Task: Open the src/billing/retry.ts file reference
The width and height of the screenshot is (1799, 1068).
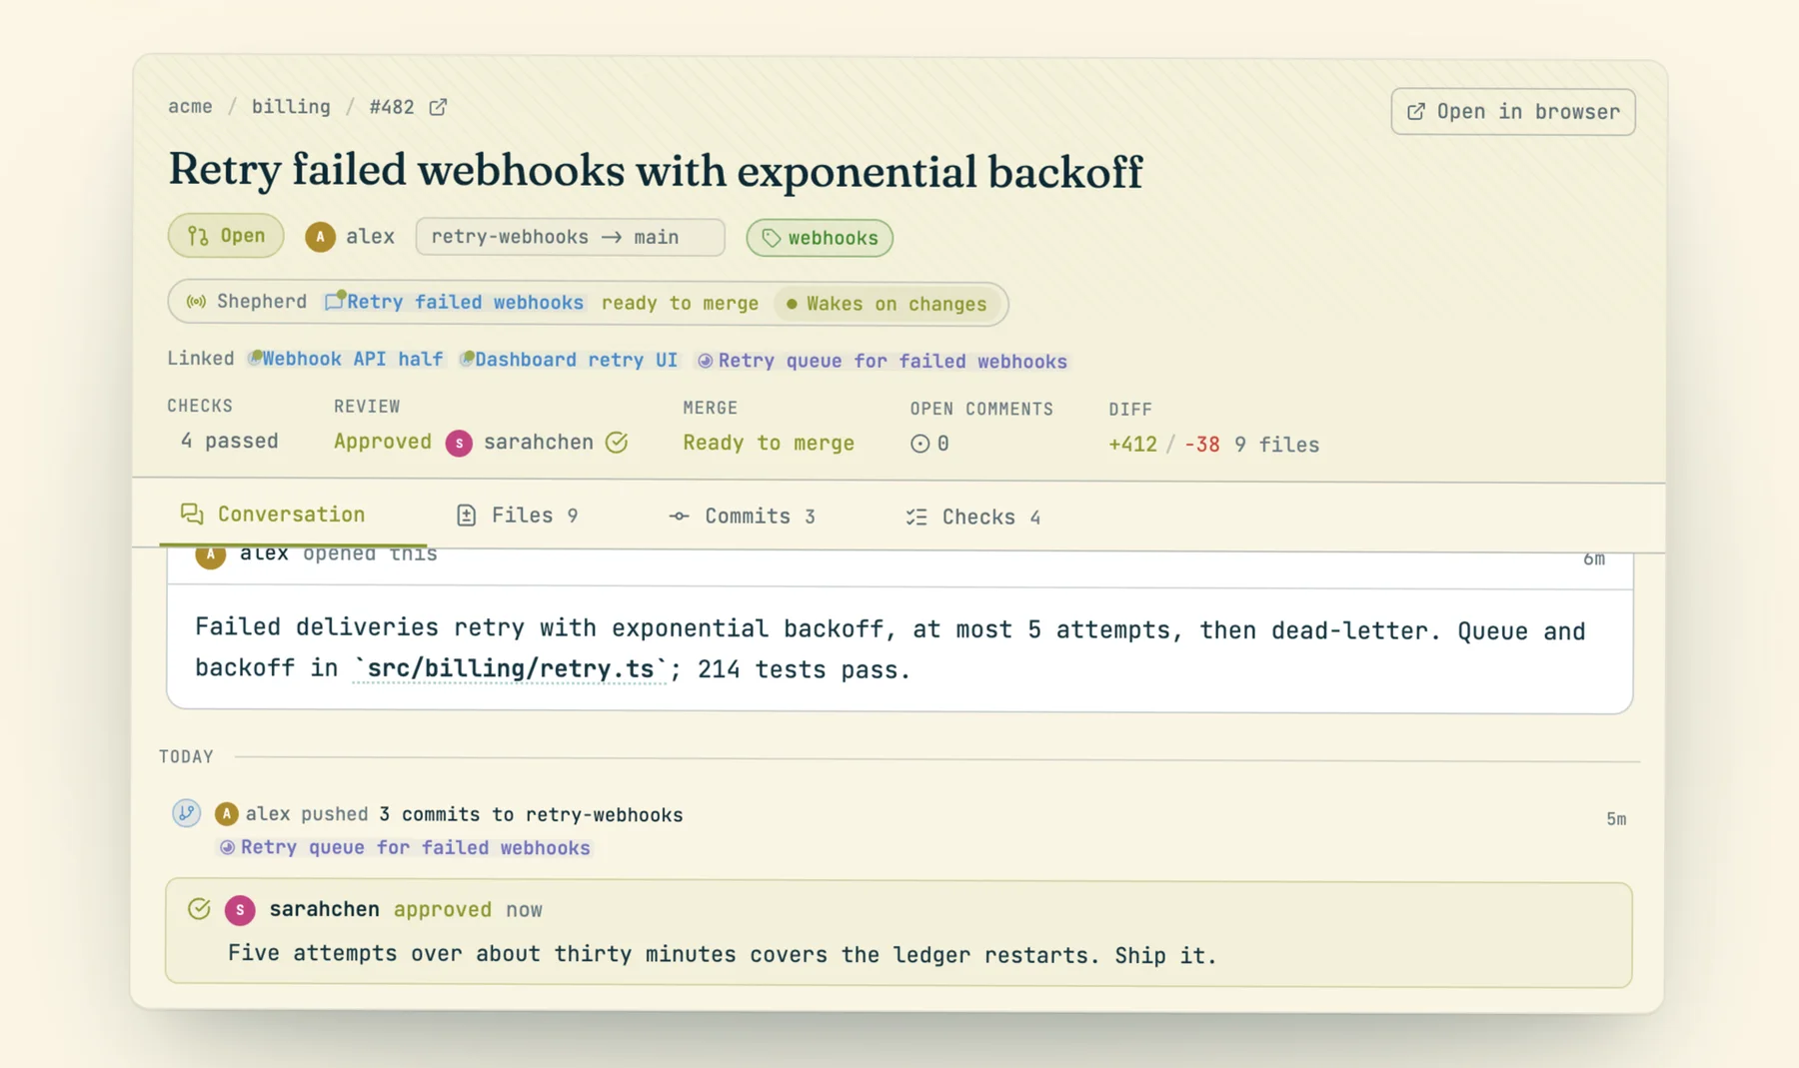Action: click(511, 668)
